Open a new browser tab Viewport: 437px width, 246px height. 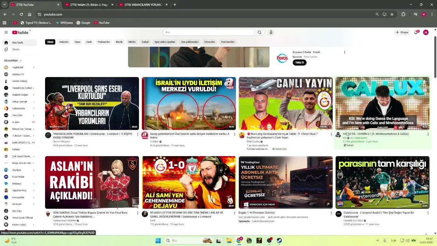pyautogui.click(x=175, y=5)
